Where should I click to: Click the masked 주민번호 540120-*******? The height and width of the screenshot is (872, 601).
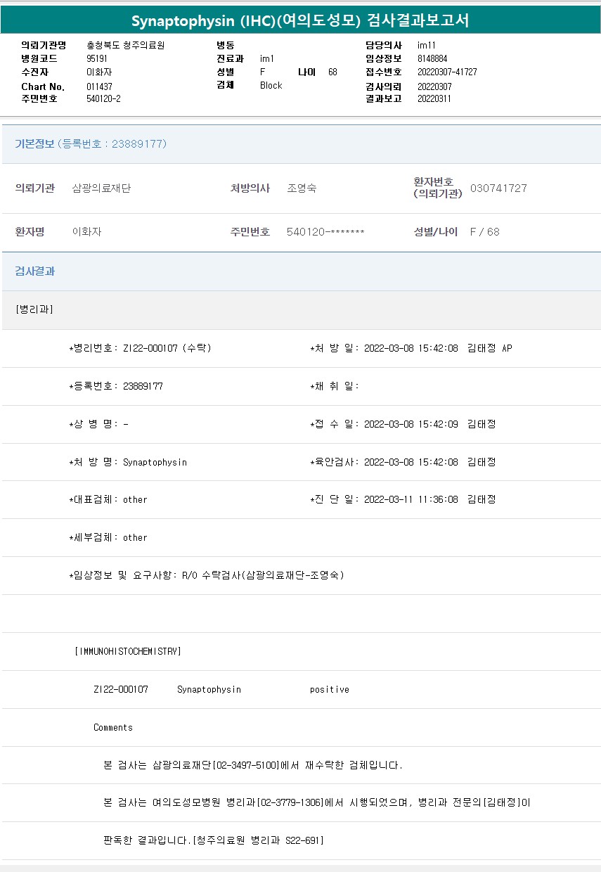point(325,232)
